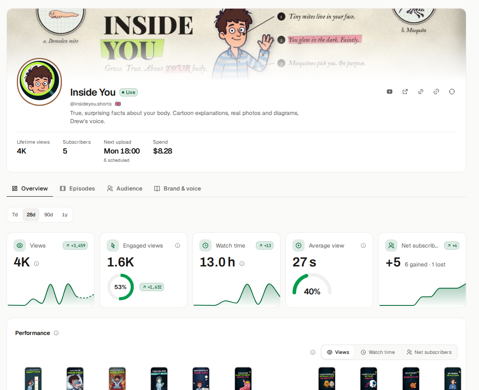479x390 pixels.
Task: Click the circular refresh sync icon
Action: tap(452, 92)
